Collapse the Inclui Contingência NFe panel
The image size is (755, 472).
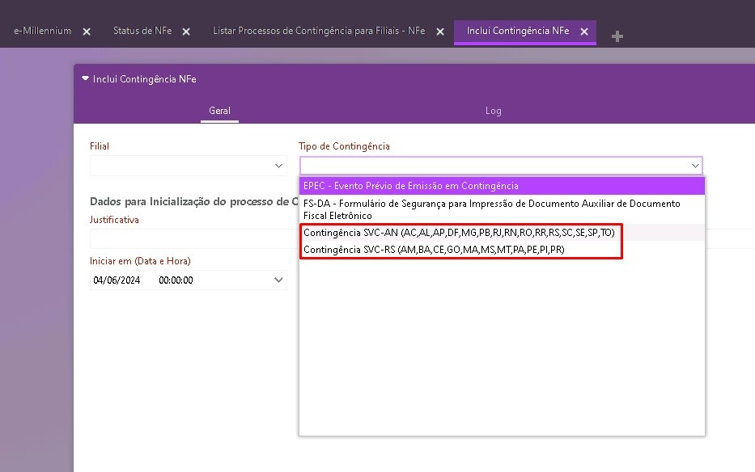click(x=85, y=78)
